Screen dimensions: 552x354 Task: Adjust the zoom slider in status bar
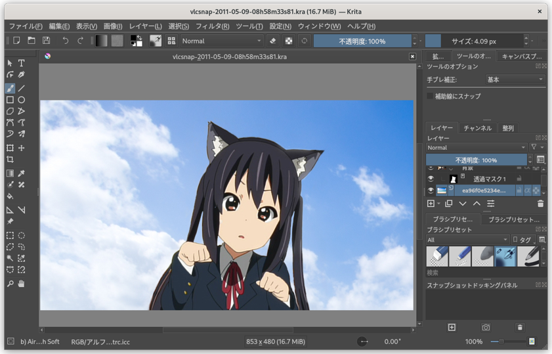coord(508,342)
